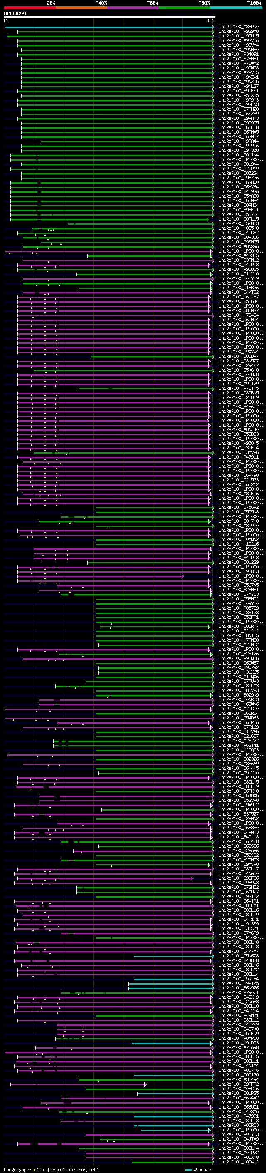This screenshot has height=1173, width=266.
Task: Select the UniRef100_C5XWF4 label
Action: tap(239, 201)
